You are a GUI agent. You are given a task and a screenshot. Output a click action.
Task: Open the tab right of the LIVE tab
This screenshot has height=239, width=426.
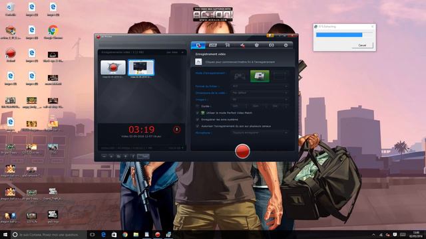click(x=228, y=45)
